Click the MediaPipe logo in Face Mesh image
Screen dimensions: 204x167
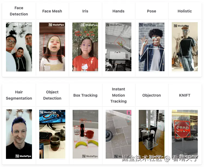(x=56, y=25)
